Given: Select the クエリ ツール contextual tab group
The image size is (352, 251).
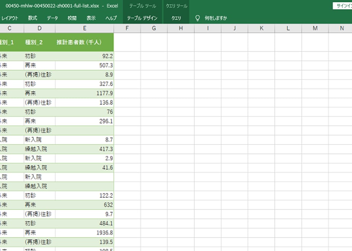Looking at the screenshot, I should coord(176,6).
